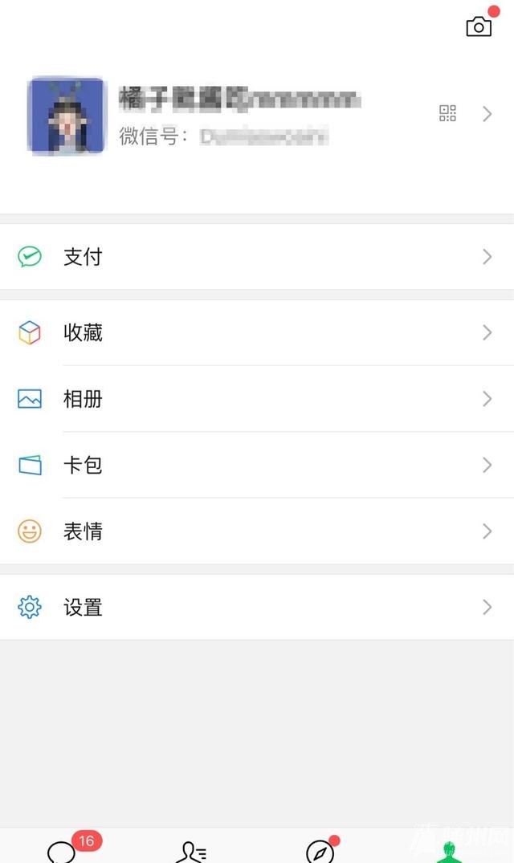Tap the orange smiley sticker icon
The image size is (514, 863).
[30, 531]
